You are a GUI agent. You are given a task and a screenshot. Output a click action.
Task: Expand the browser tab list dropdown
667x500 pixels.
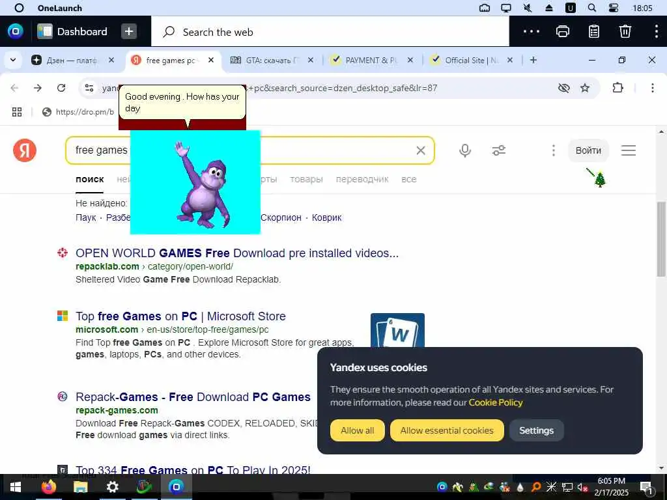(x=13, y=60)
